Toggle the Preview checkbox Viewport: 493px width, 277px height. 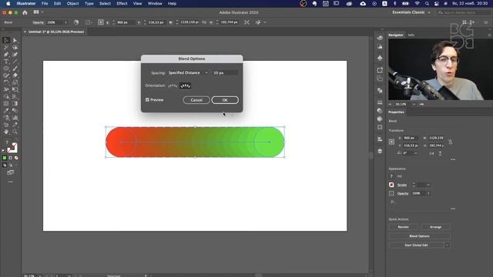(x=147, y=99)
